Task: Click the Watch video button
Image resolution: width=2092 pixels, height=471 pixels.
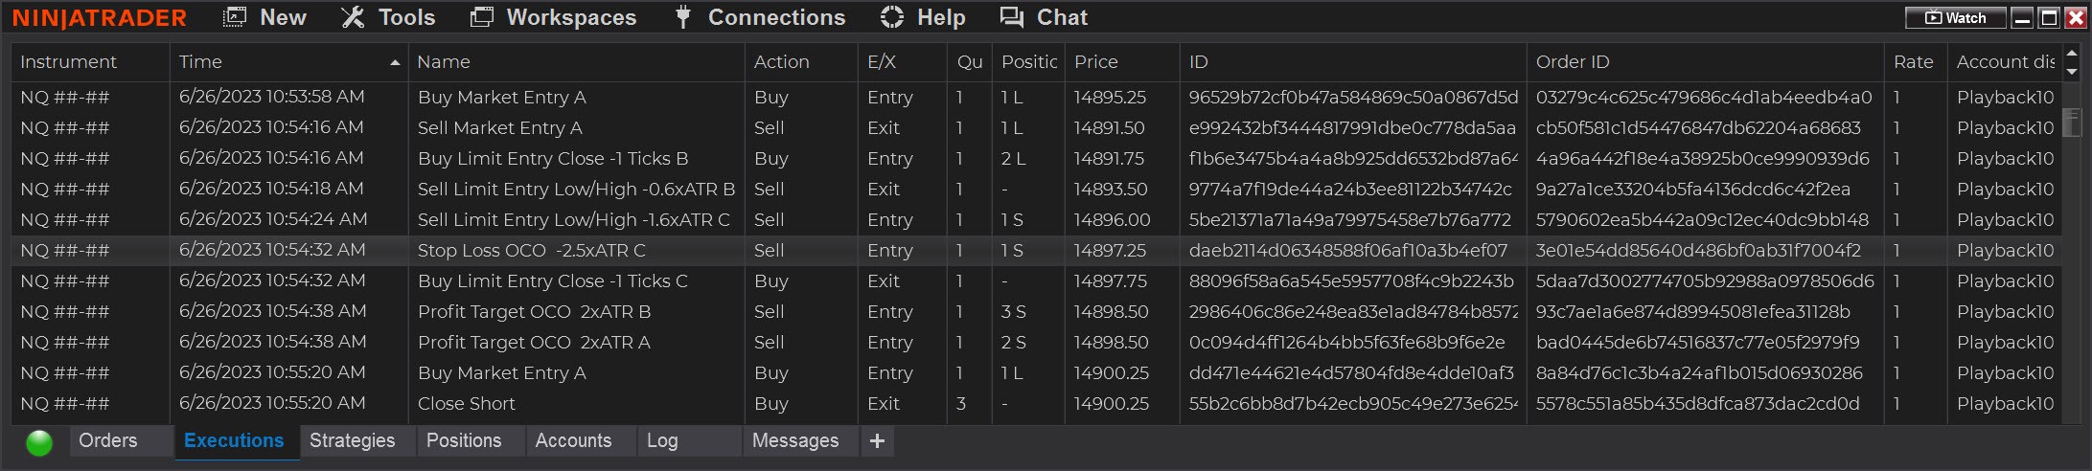Action: pos(1955,17)
